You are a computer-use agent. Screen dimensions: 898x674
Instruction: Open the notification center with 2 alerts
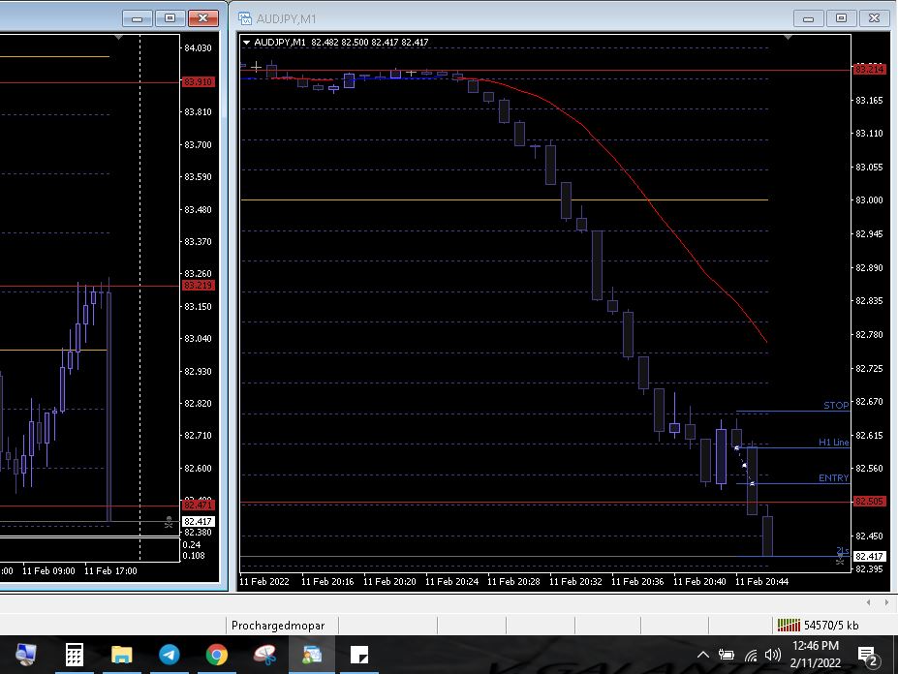(868, 657)
